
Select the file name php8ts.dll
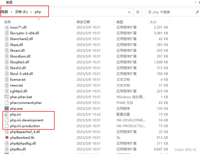pos(18,149)
